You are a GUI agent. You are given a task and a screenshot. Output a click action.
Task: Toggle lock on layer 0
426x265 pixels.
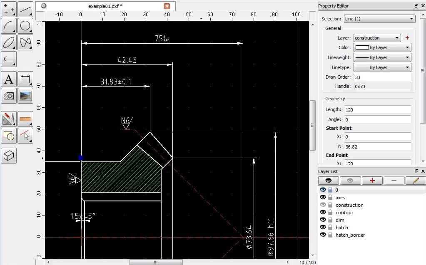[330, 190]
